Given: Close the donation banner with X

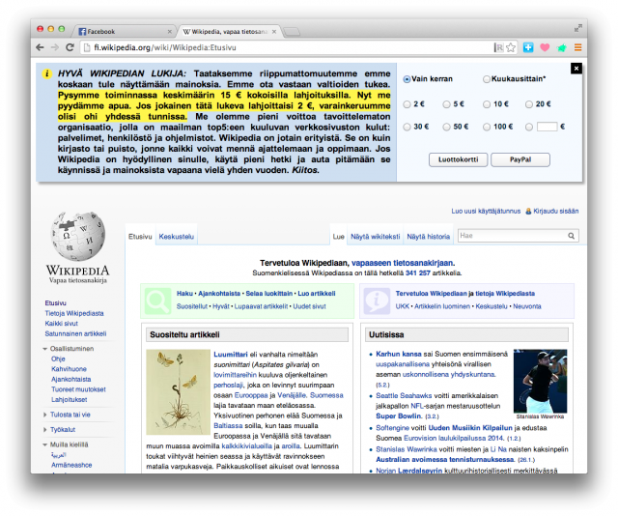Looking at the screenshot, I should (x=576, y=68).
